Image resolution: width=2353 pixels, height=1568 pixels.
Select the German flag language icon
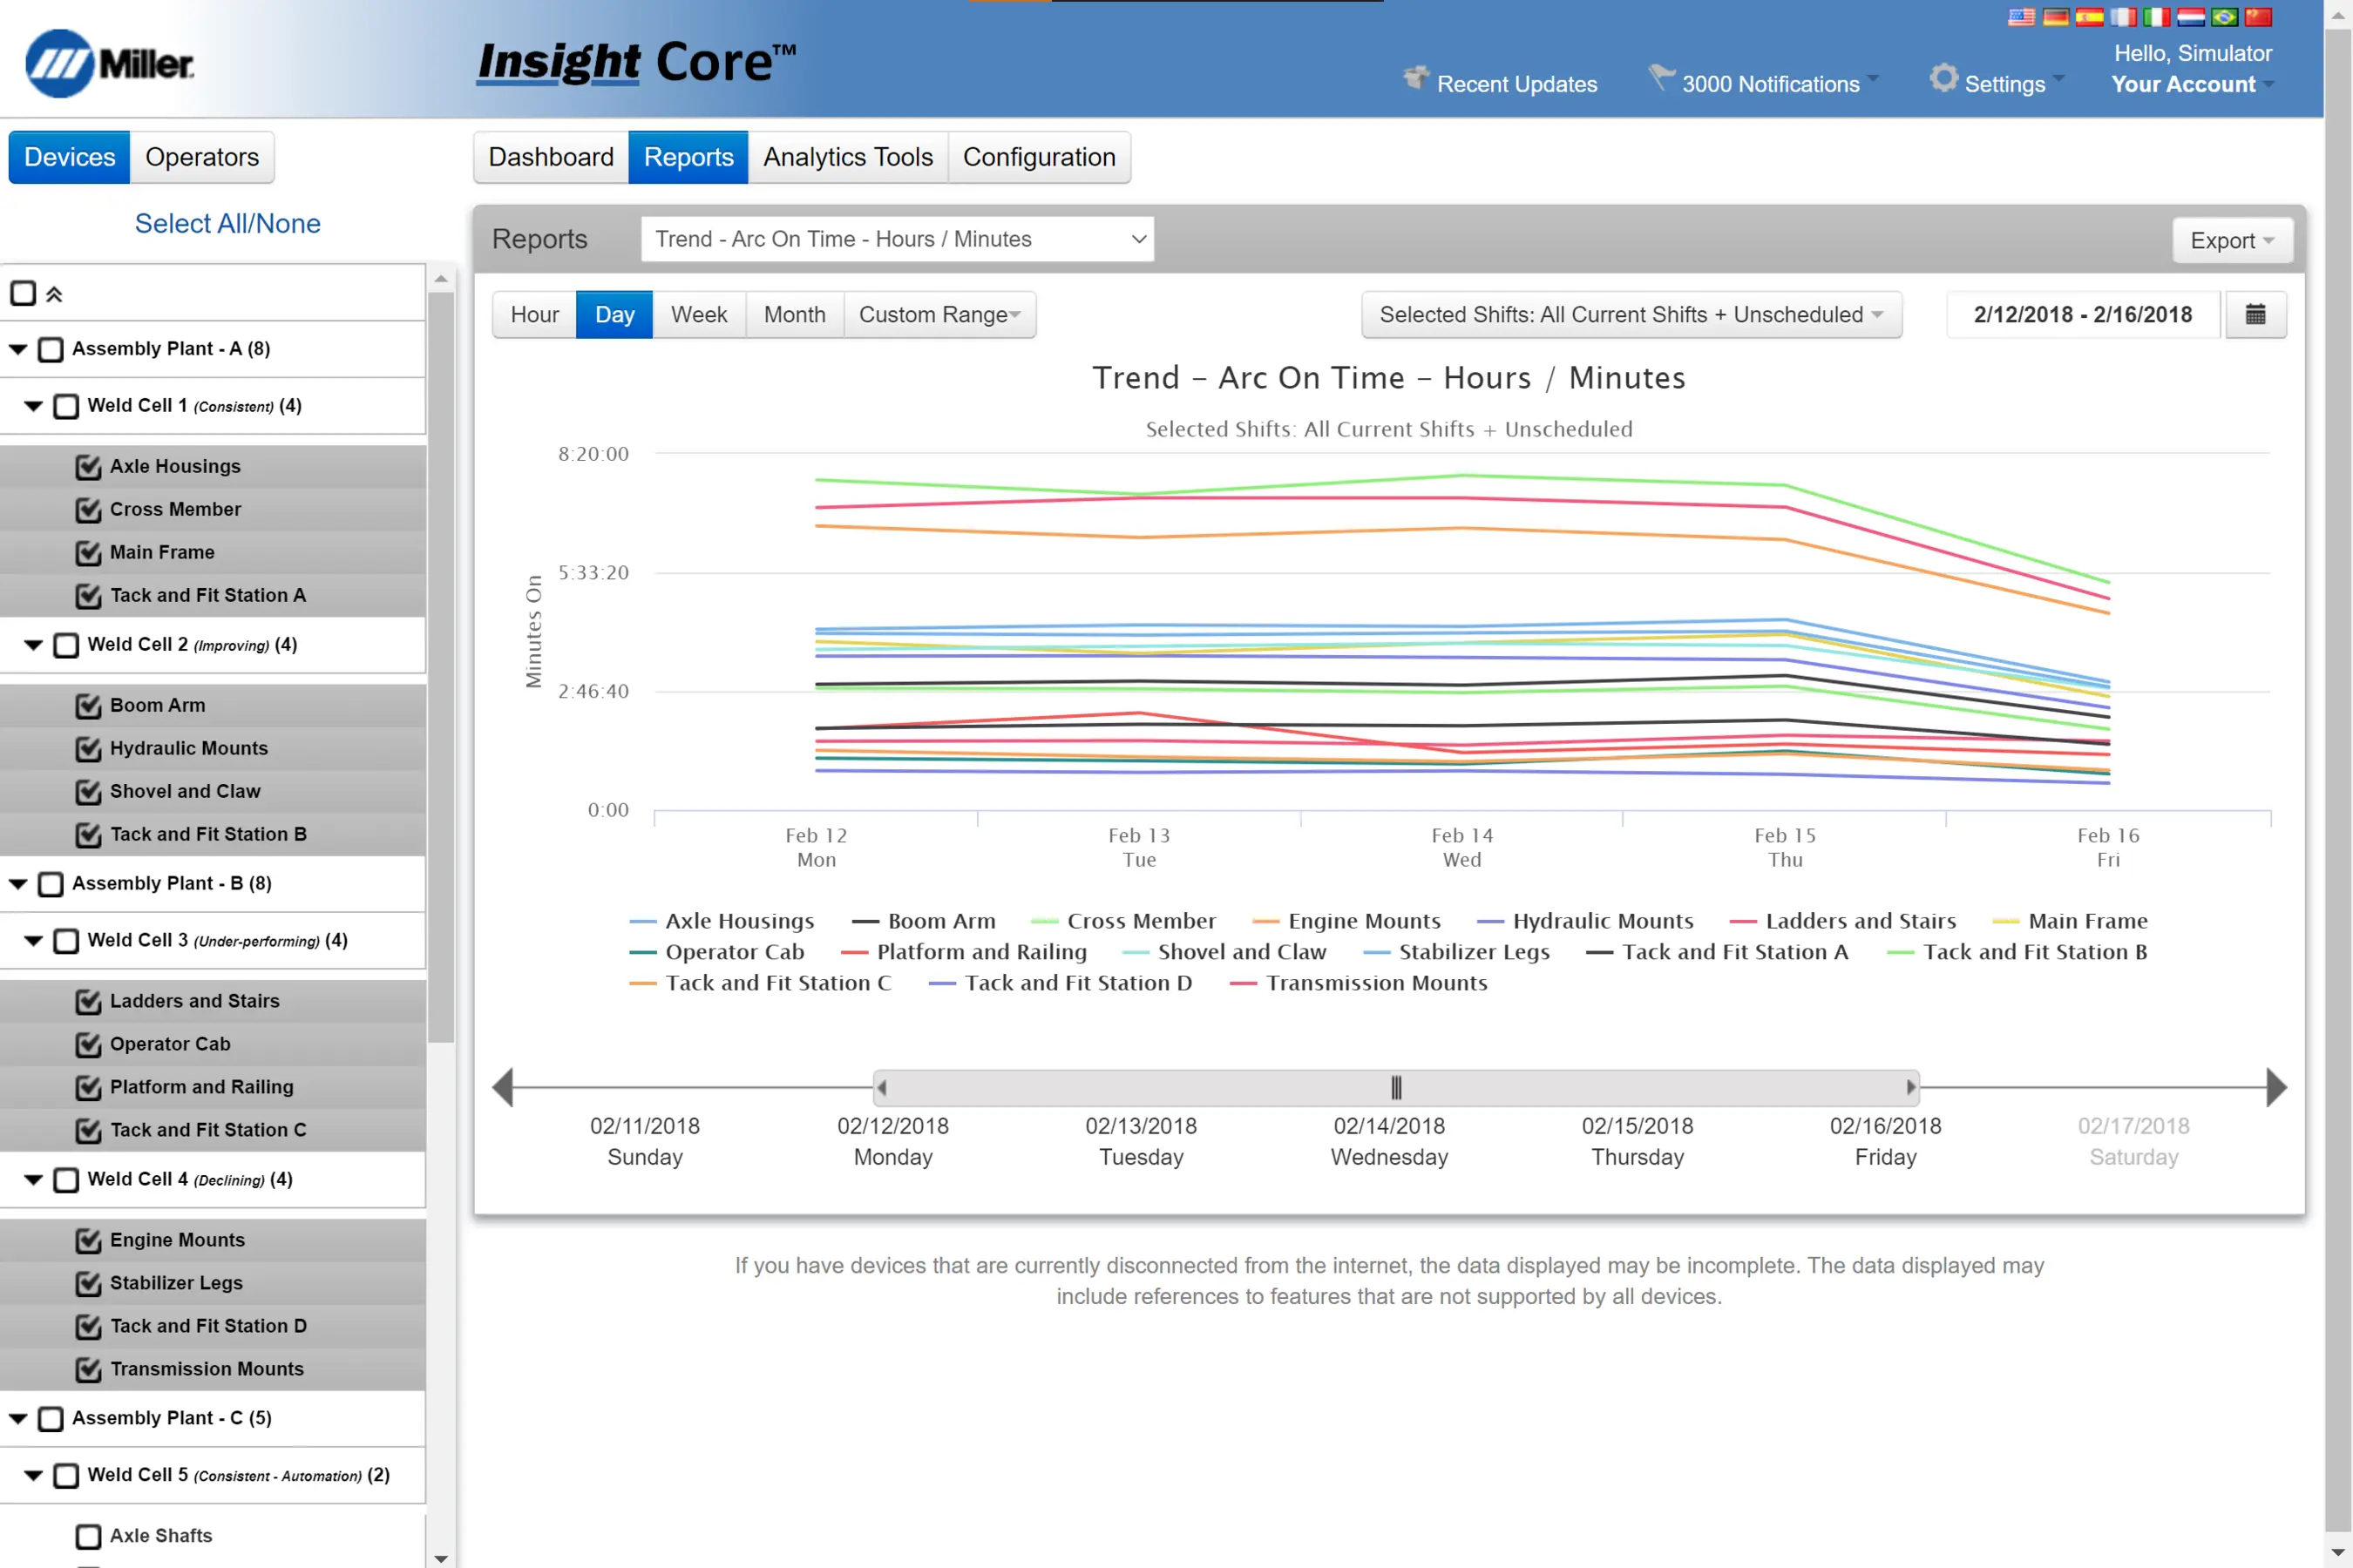(x=2055, y=17)
